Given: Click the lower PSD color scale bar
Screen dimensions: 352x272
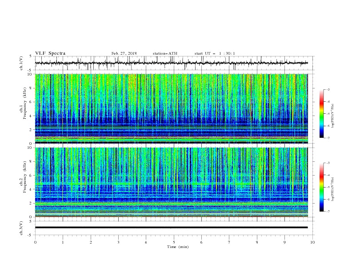Looking at the screenshot, I should pos(321,187).
